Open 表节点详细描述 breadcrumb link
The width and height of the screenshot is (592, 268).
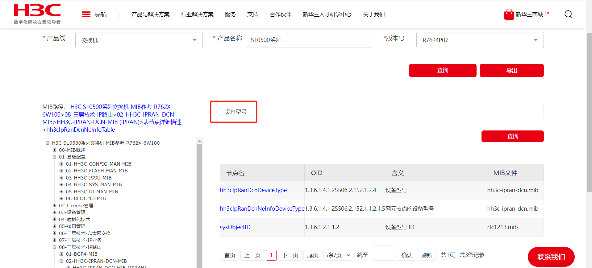tap(162, 122)
